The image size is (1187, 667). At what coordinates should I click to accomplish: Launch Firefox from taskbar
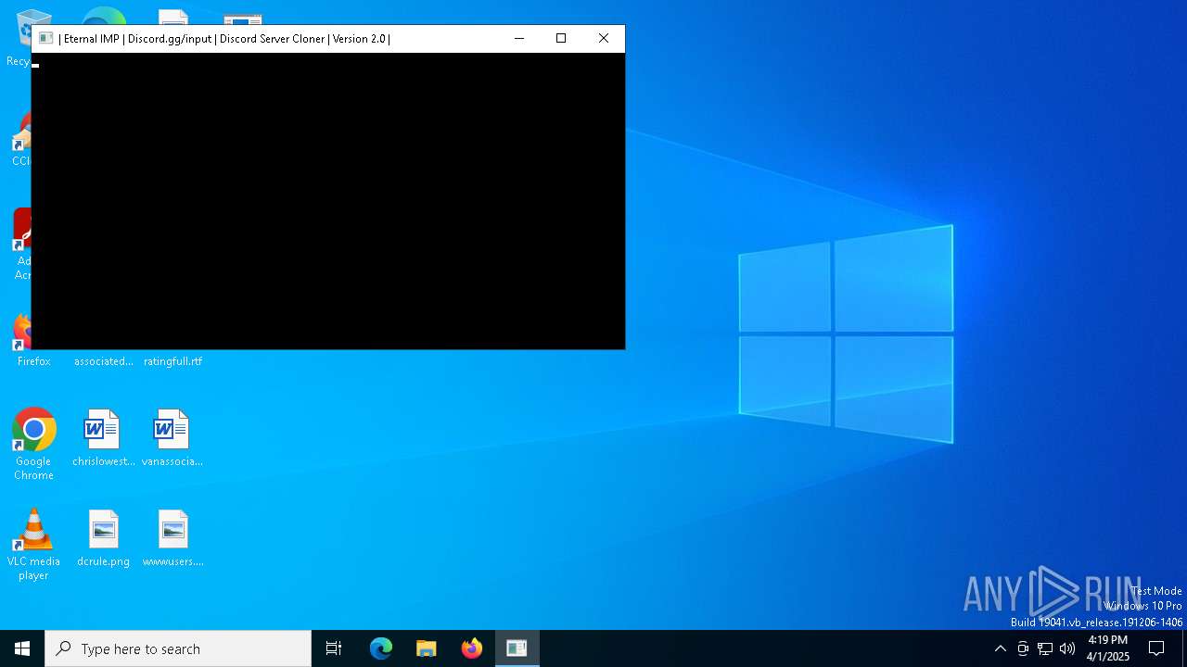472,648
